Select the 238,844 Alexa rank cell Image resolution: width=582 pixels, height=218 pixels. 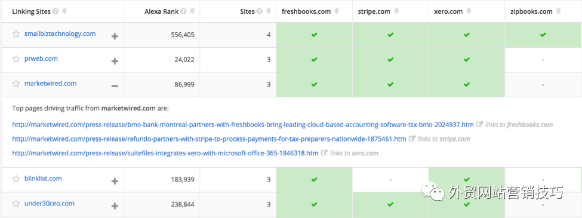(162, 205)
